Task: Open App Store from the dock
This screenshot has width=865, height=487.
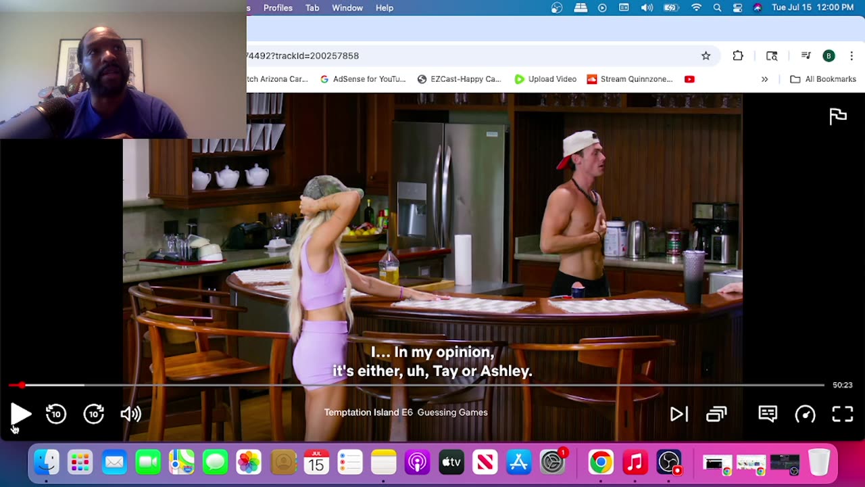Action: coord(519,463)
